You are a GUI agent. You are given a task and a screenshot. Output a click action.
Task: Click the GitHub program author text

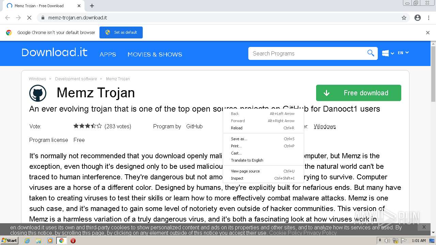(x=194, y=126)
